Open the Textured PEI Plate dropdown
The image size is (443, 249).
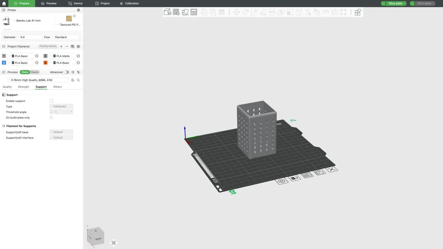(x=69, y=24)
